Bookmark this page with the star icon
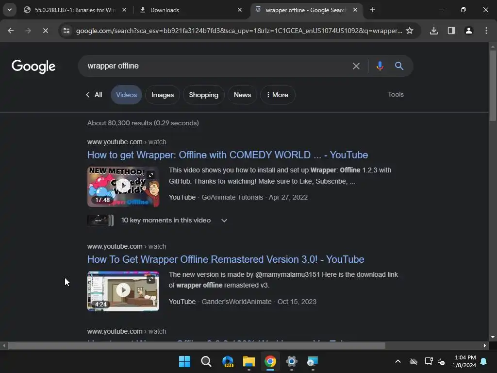497x373 pixels. [410, 31]
